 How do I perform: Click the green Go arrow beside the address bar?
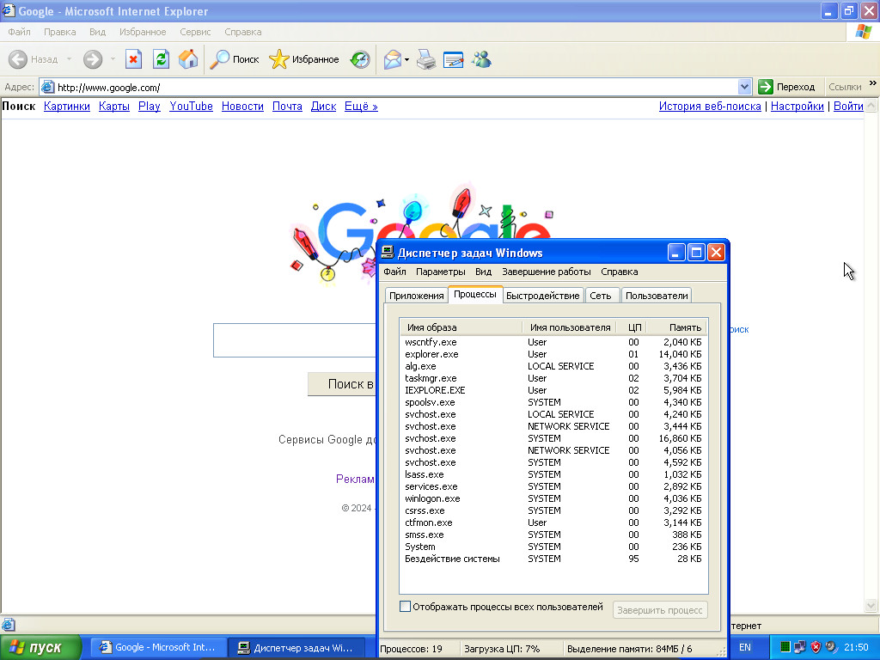[766, 87]
